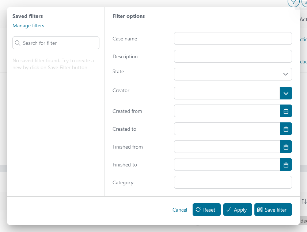Click into the Creator text field
Screen dimensions: 307x232
227,93
